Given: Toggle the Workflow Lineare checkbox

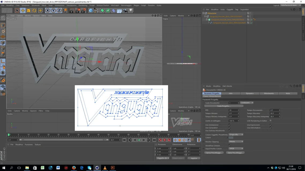Looking at the screenshot, I should click(x=229, y=146).
